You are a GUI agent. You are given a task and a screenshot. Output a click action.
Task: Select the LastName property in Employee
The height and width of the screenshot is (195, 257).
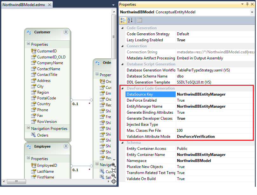click(x=45, y=171)
